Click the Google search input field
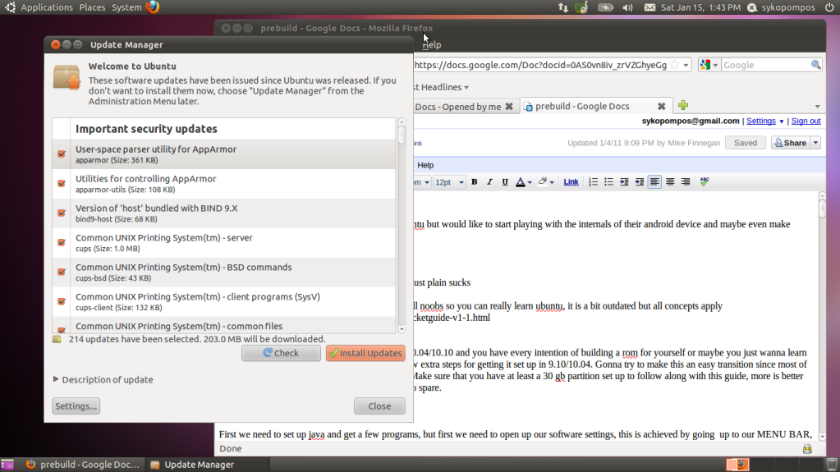This screenshot has width=840, height=472. point(765,65)
